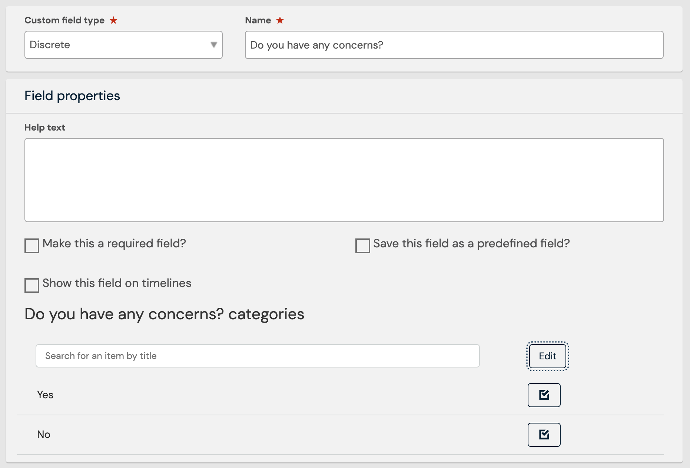Click the Search for an item field
690x468 pixels.
(258, 356)
